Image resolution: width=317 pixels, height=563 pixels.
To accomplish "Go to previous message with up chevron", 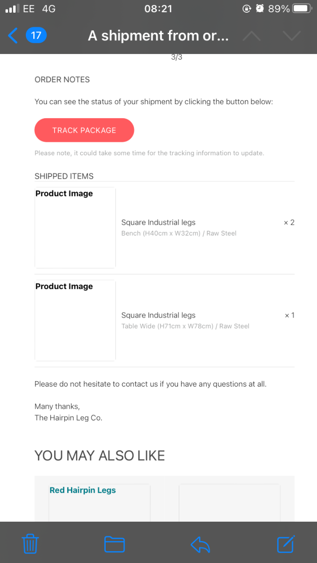I will tap(251, 36).
